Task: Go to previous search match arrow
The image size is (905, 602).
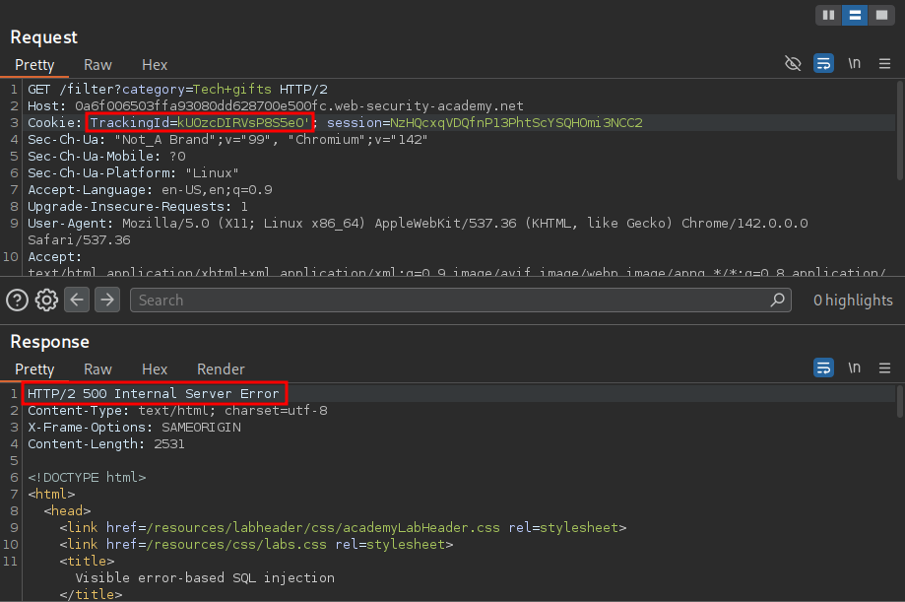Action: pos(78,300)
